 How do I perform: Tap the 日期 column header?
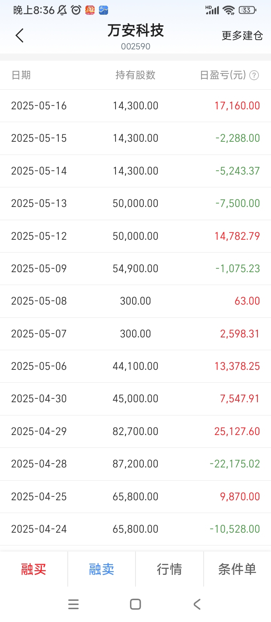[x=21, y=75]
